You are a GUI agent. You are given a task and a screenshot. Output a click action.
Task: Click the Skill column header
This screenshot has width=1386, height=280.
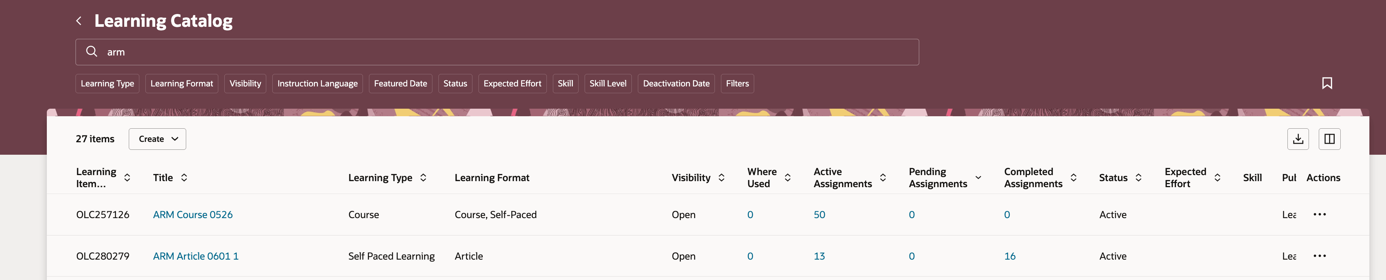coord(1252,177)
